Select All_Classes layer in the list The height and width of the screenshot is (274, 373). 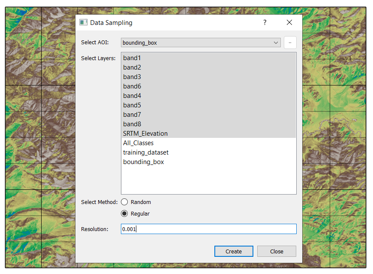(x=138, y=143)
